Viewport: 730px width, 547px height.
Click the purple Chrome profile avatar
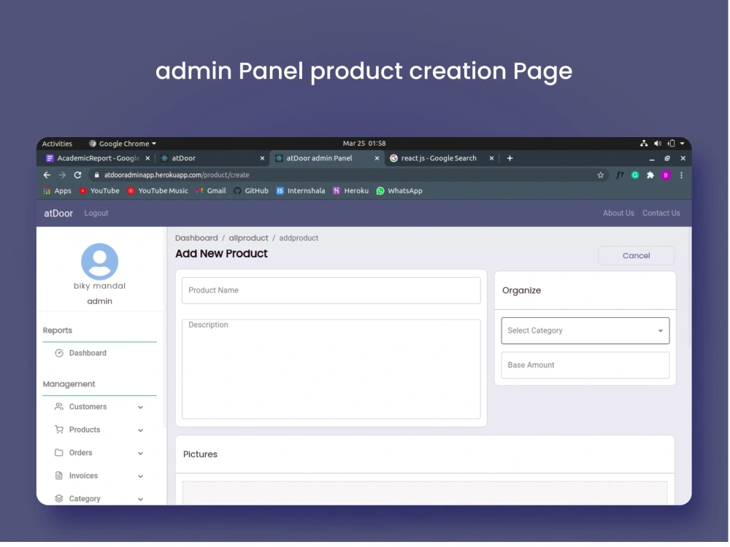tap(666, 175)
